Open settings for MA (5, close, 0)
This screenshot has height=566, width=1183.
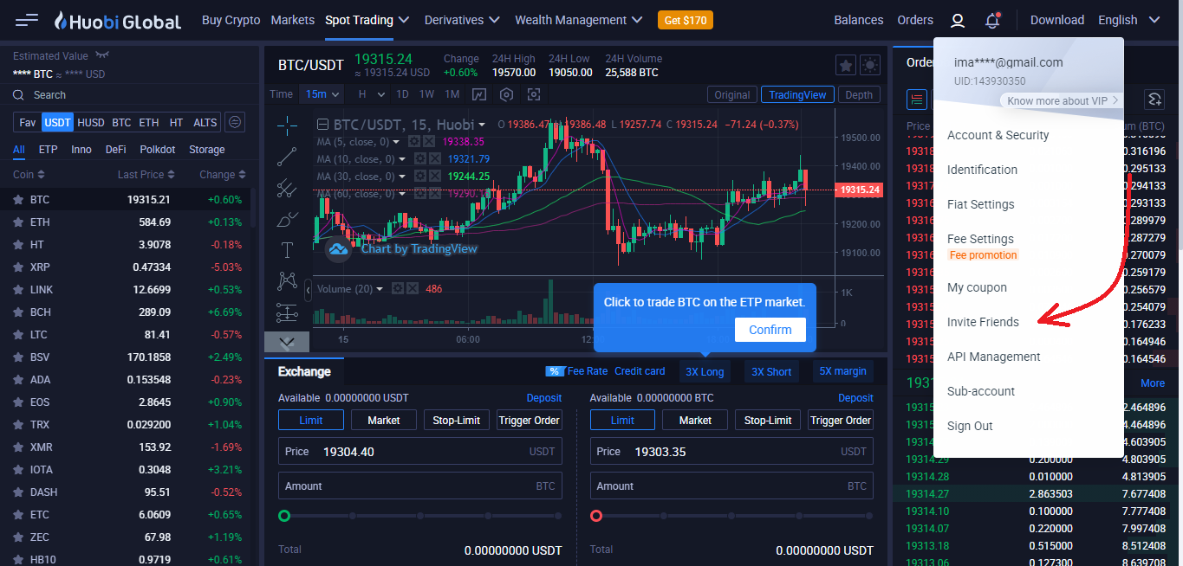coord(415,141)
